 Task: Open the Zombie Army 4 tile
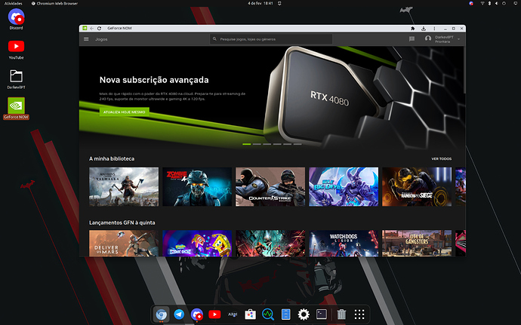[197, 186]
